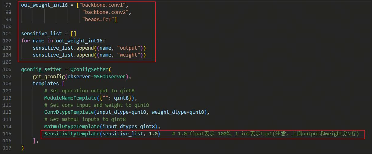Image resolution: width=372 pixels, height=154 pixels.
Task: Click the "weight" string on line 104
Action: [x=130, y=55]
